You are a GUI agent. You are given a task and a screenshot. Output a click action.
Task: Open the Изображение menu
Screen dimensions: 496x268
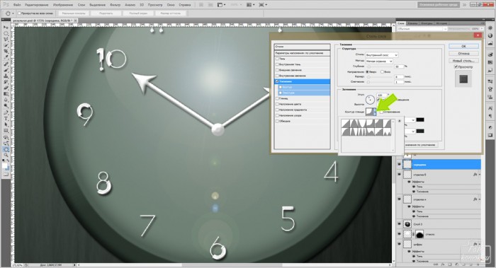point(63,5)
